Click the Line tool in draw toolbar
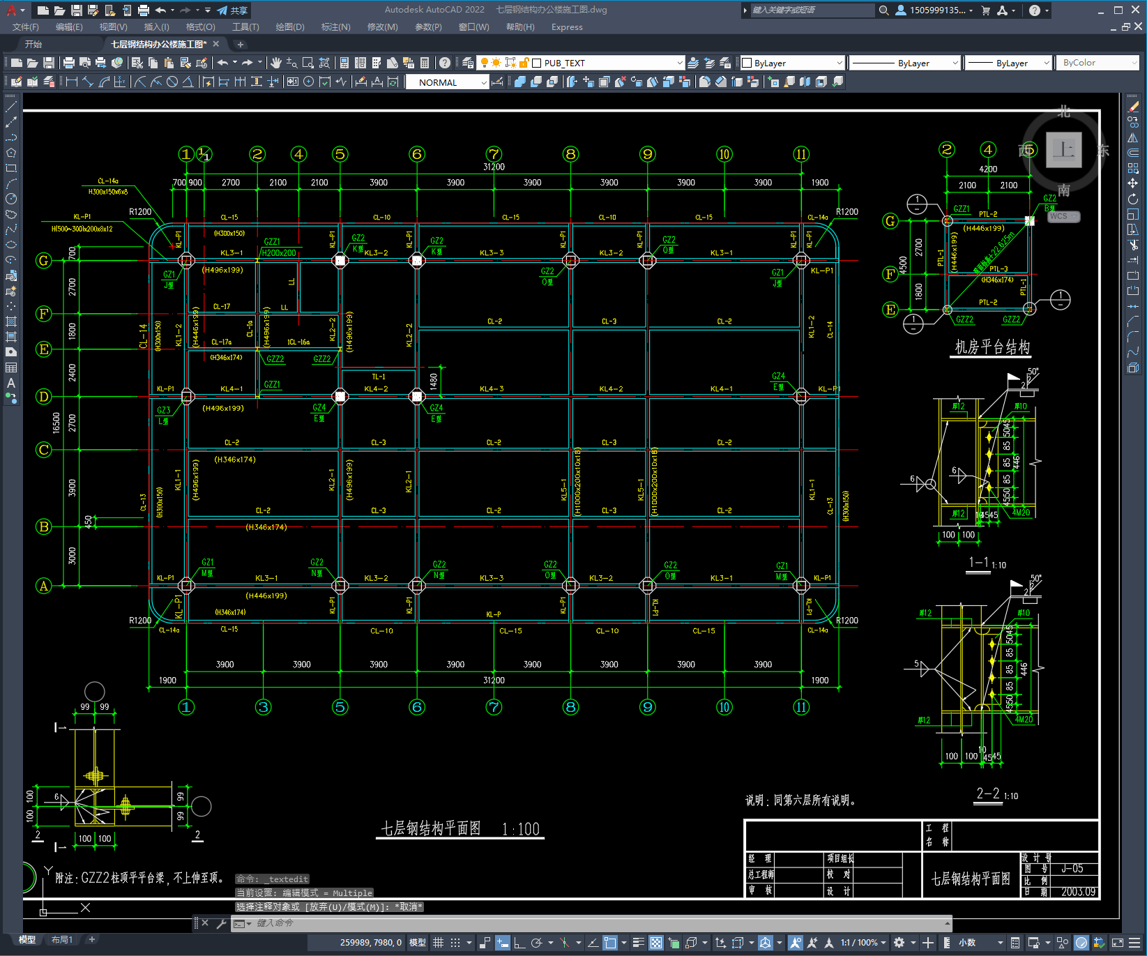 [11, 107]
